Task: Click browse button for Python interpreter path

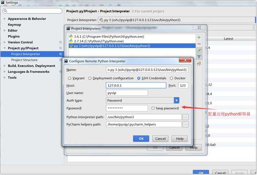Action: (186, 117)
